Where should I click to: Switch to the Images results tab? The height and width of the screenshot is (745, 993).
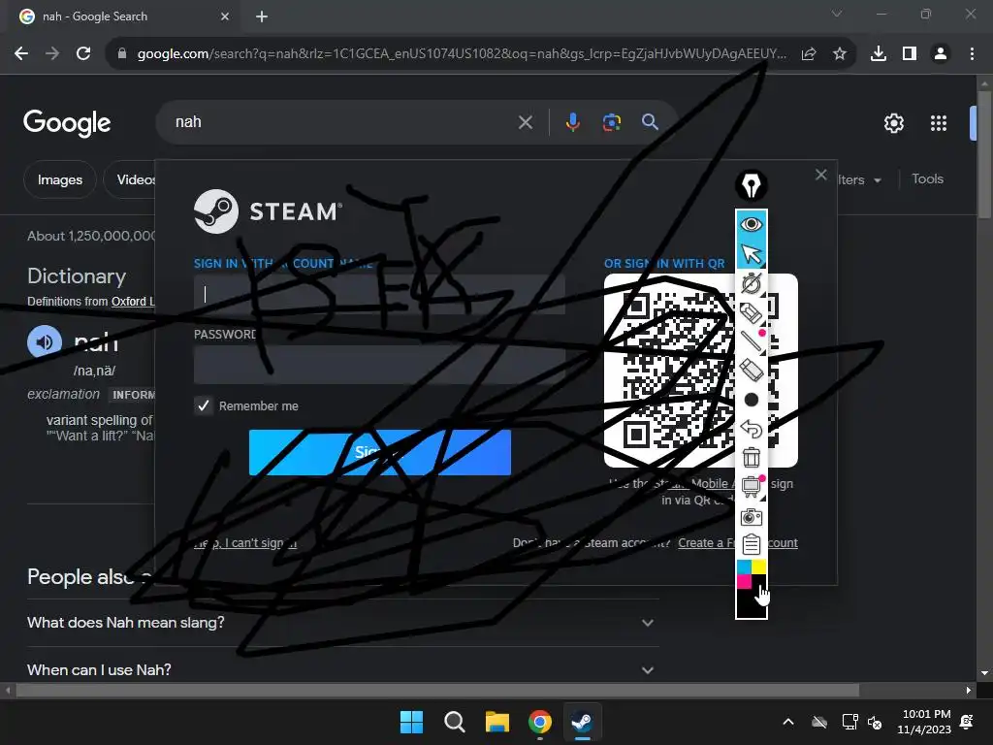pyautogui.click(x=60, y=179)
